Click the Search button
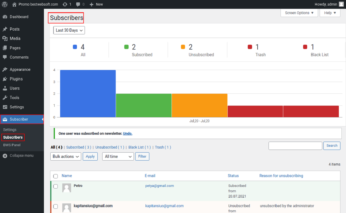346x213 pixels. click(332, 146)
